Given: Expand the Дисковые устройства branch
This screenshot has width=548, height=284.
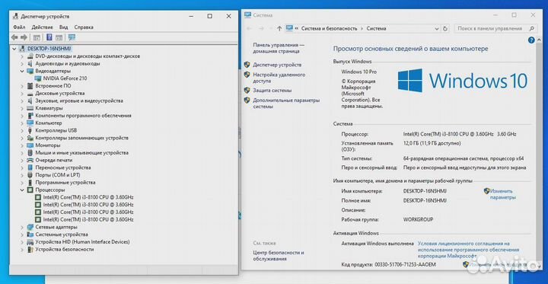Looking at the screenshot, I should point(22,94).
